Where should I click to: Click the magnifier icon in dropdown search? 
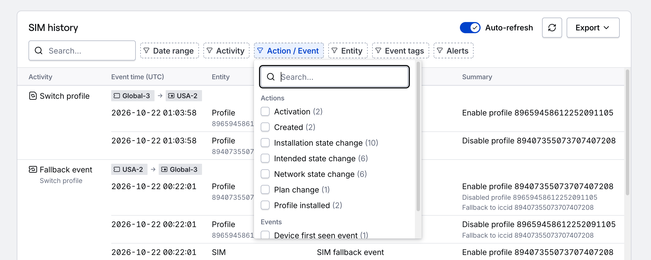271,77
